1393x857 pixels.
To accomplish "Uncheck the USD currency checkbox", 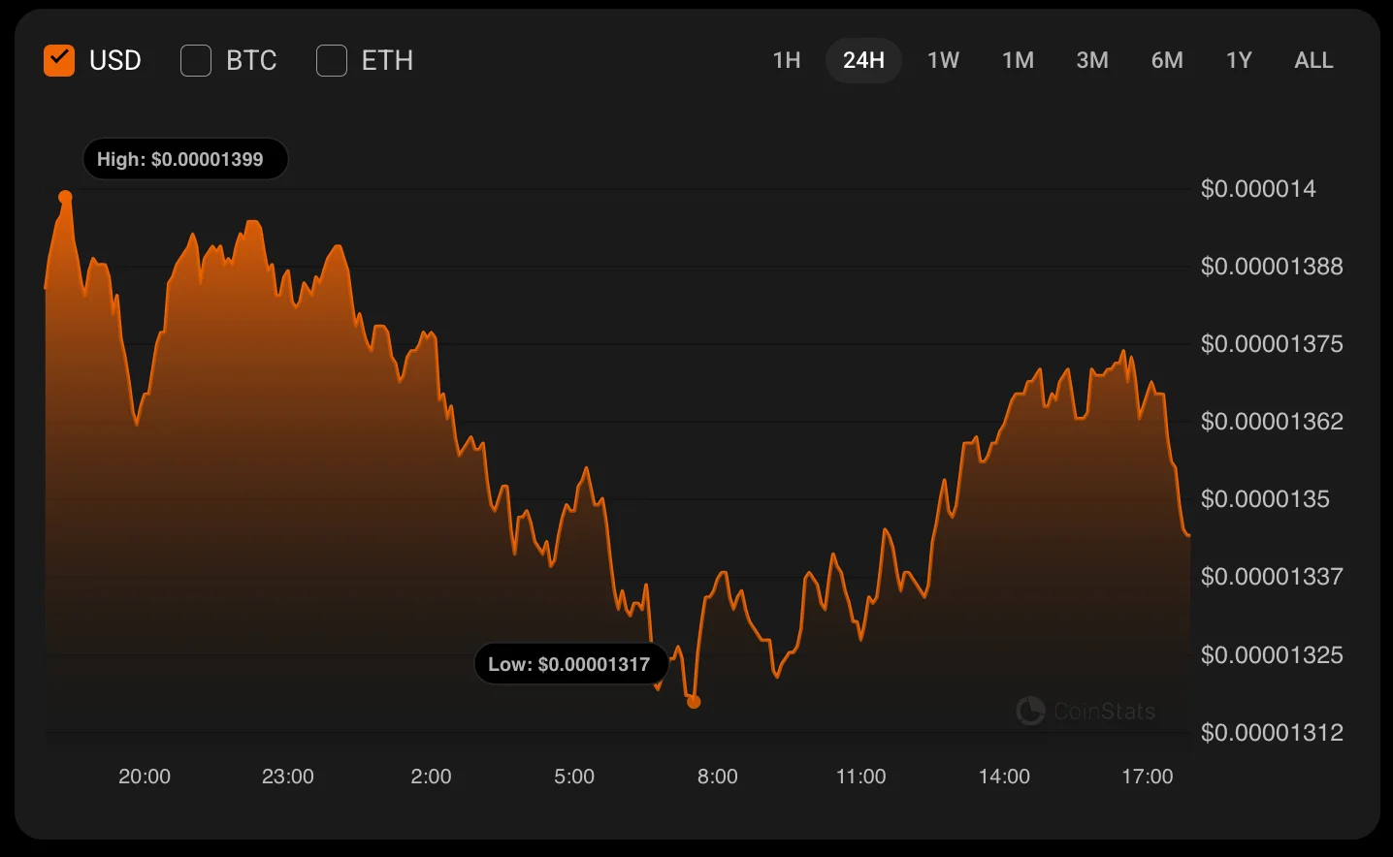I will (59, 60).
